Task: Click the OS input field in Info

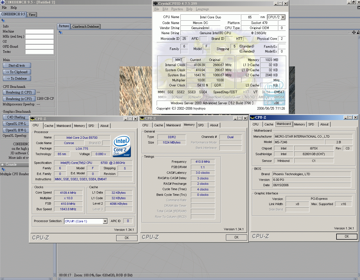Action: (39, 42)
